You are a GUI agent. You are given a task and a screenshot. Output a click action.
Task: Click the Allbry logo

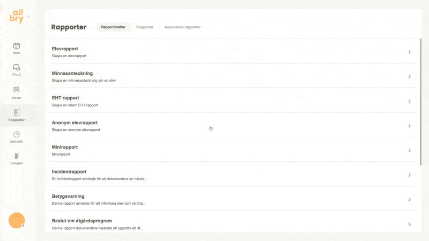pyautogui.click(x=17, y=16)
